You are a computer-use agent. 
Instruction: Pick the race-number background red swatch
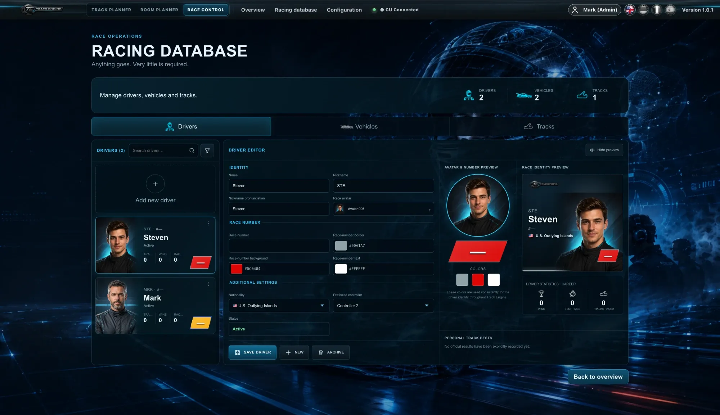click(237, 269)
